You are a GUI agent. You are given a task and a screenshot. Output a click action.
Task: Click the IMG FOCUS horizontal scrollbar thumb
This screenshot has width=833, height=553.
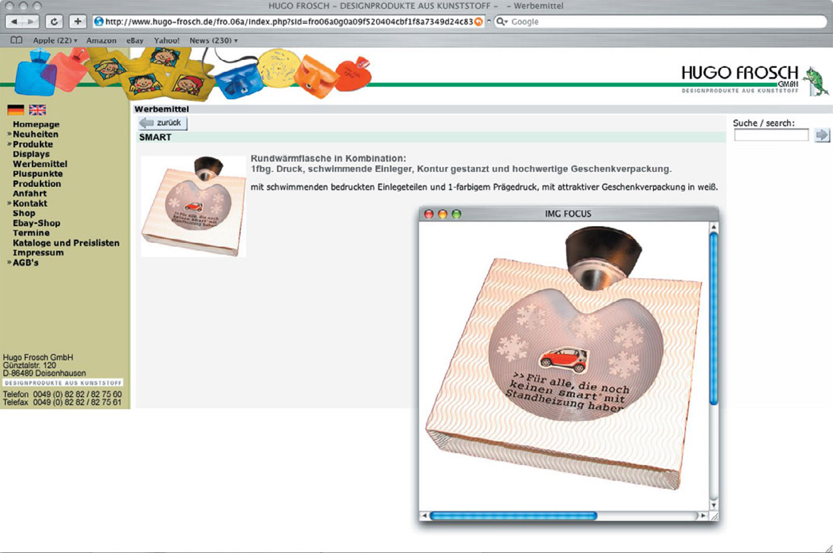pyautogui.click(x=513, y=516)
